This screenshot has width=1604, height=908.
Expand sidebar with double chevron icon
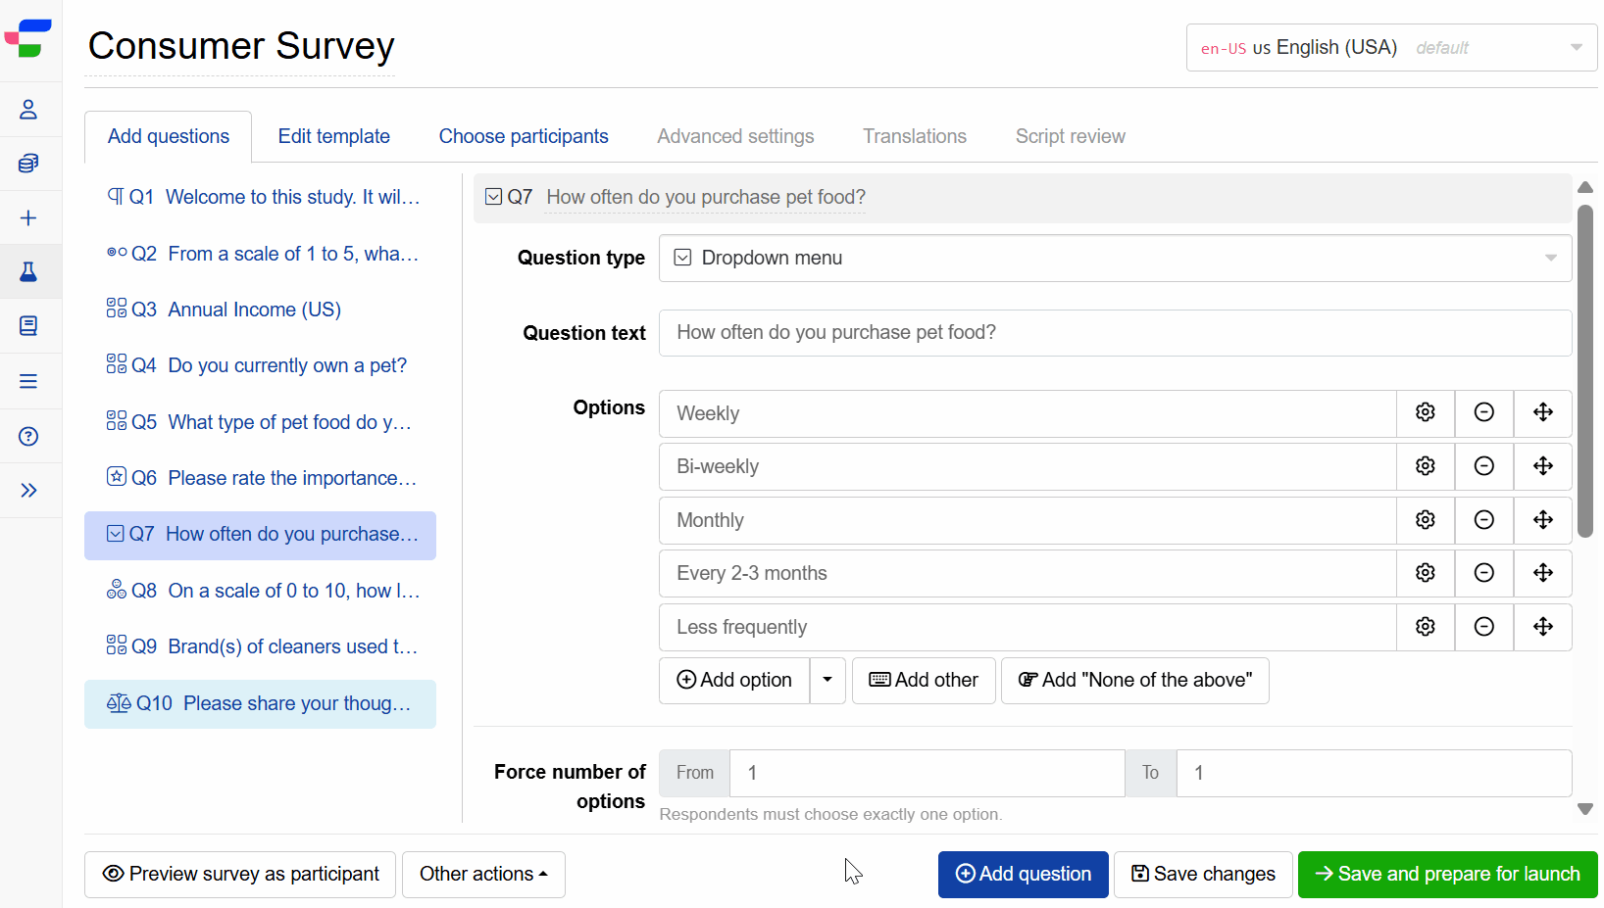point(28,490)
